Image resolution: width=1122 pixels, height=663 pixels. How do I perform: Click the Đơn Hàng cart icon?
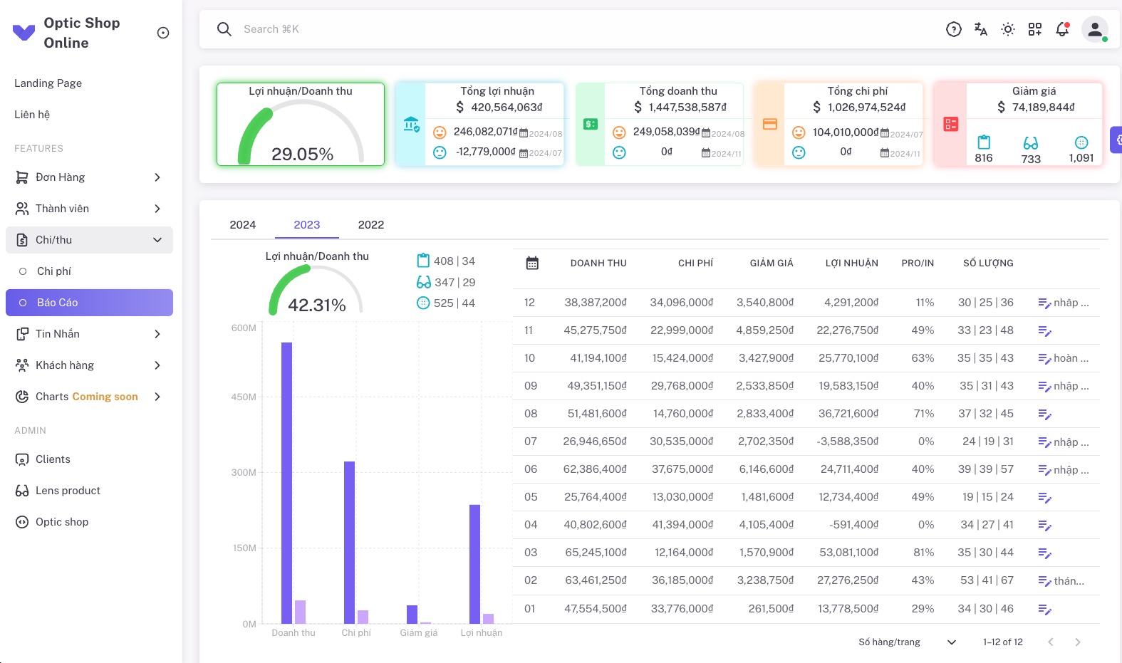click(x=22, y=177)
